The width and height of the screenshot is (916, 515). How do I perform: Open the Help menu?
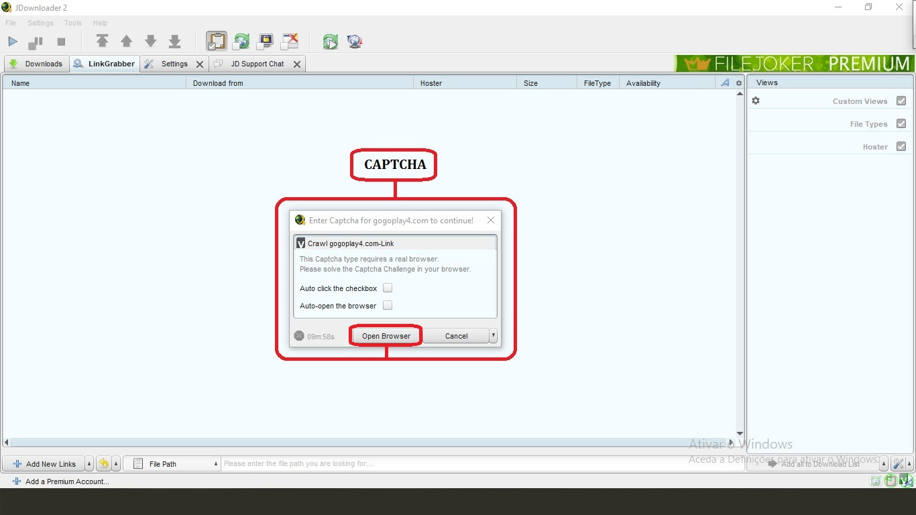point(100,23)
